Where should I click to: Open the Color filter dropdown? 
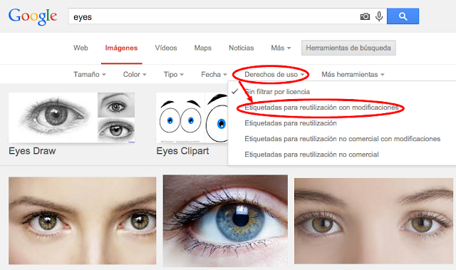(135, 75)
